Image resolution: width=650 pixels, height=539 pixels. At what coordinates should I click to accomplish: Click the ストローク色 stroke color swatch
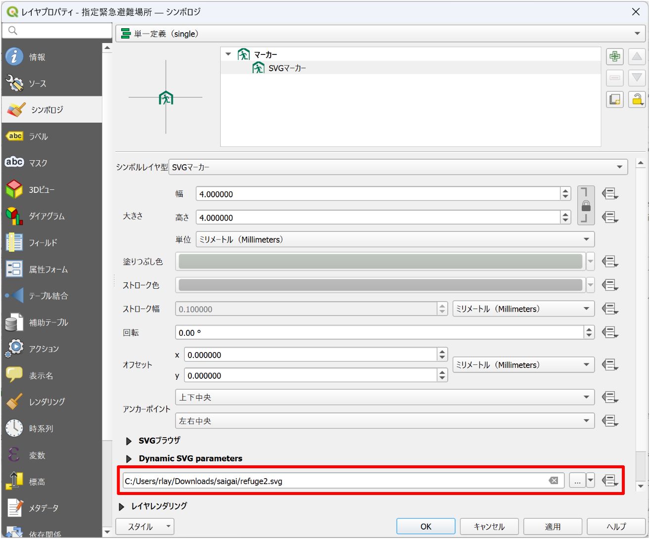tap(380, 285)
